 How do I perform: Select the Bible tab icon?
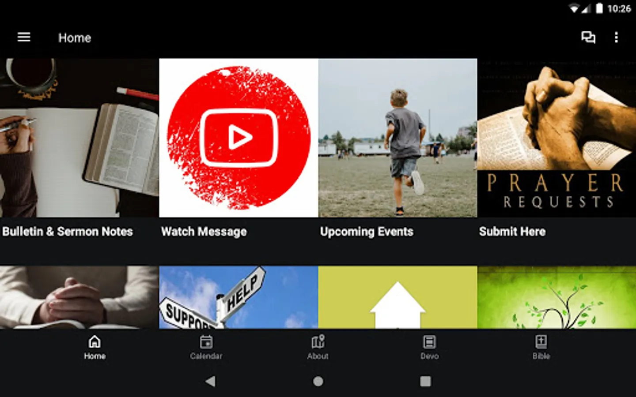(x=541, y=342)
